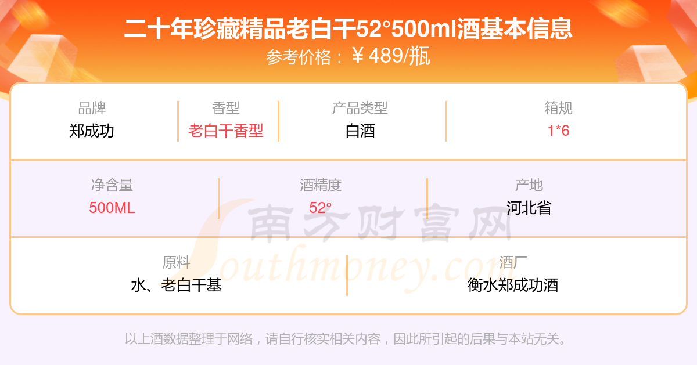Image resolution: width=697 pixels, height=365 pixels.
Task: Open the 52° alcohol content link
Action: pyautogui.click(x=321, y=208)
